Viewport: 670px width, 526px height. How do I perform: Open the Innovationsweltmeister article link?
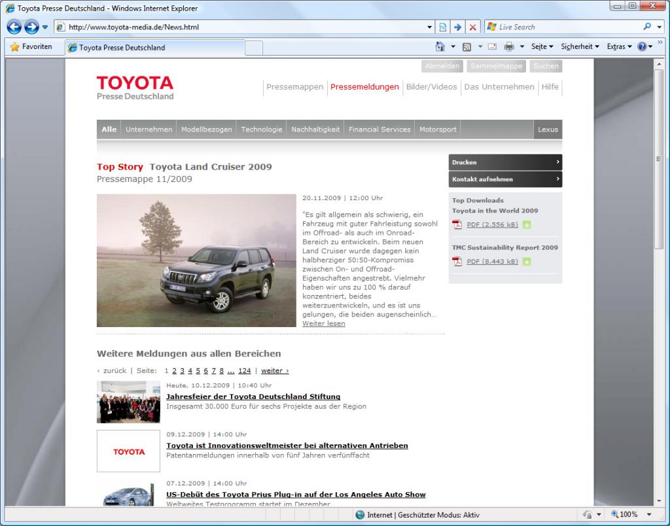pyautogui.click(x=287, y=446)
